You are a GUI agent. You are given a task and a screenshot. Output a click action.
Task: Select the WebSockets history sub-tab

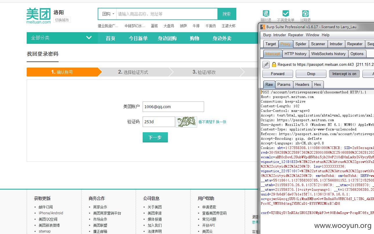(328, 54)
